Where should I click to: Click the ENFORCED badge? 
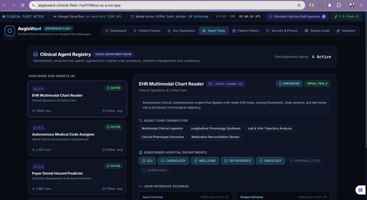(x=289, y=84)
